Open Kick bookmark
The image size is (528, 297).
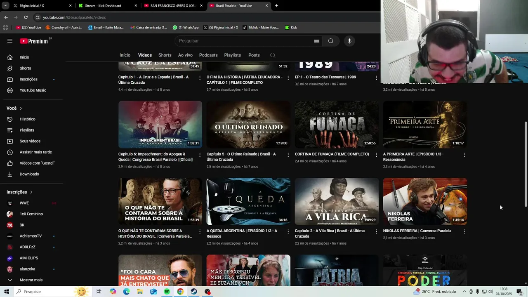tap(291, 28)
